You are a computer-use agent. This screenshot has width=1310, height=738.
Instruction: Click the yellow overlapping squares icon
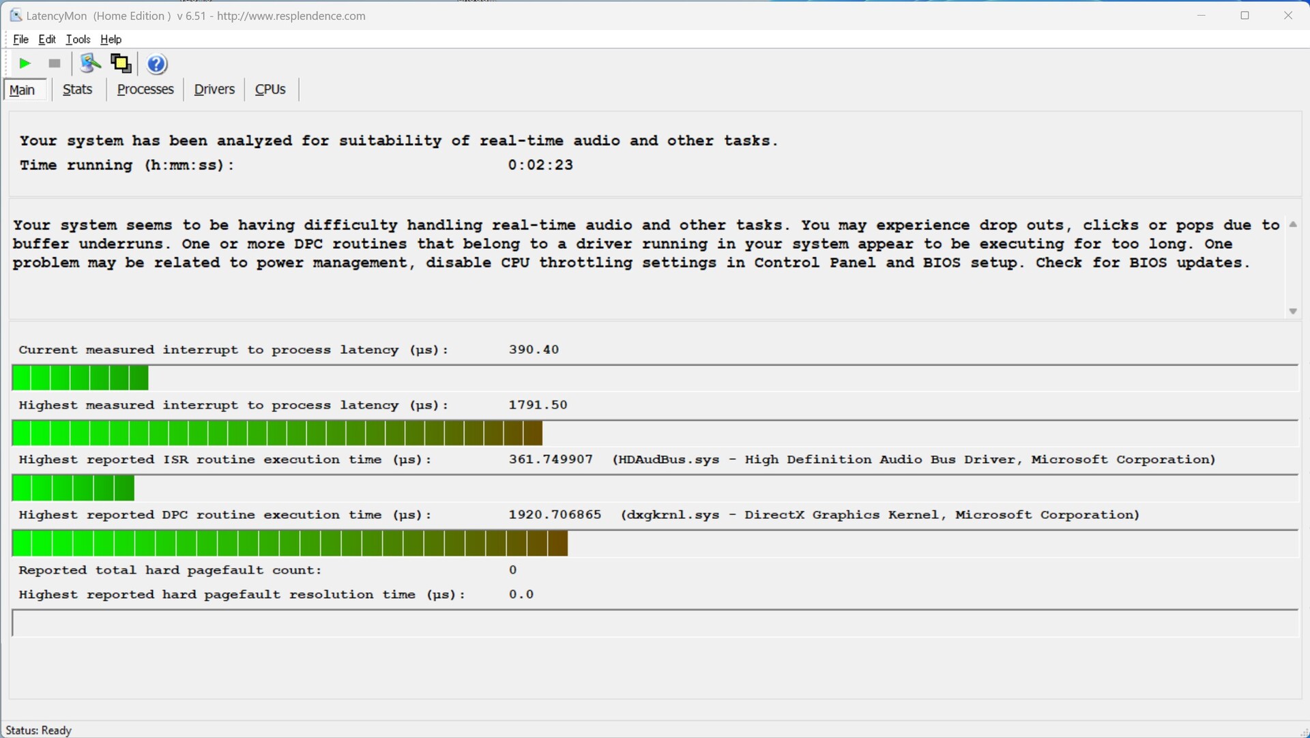[x=121, y=63]
